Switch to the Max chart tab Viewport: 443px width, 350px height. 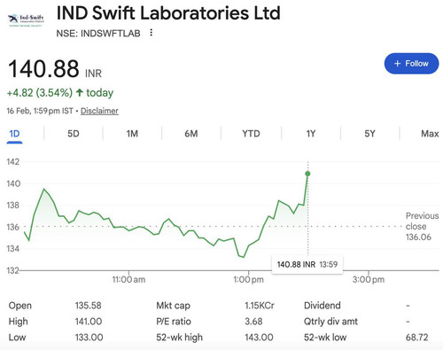430,134
